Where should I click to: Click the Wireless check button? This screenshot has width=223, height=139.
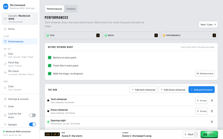[205, 73]
